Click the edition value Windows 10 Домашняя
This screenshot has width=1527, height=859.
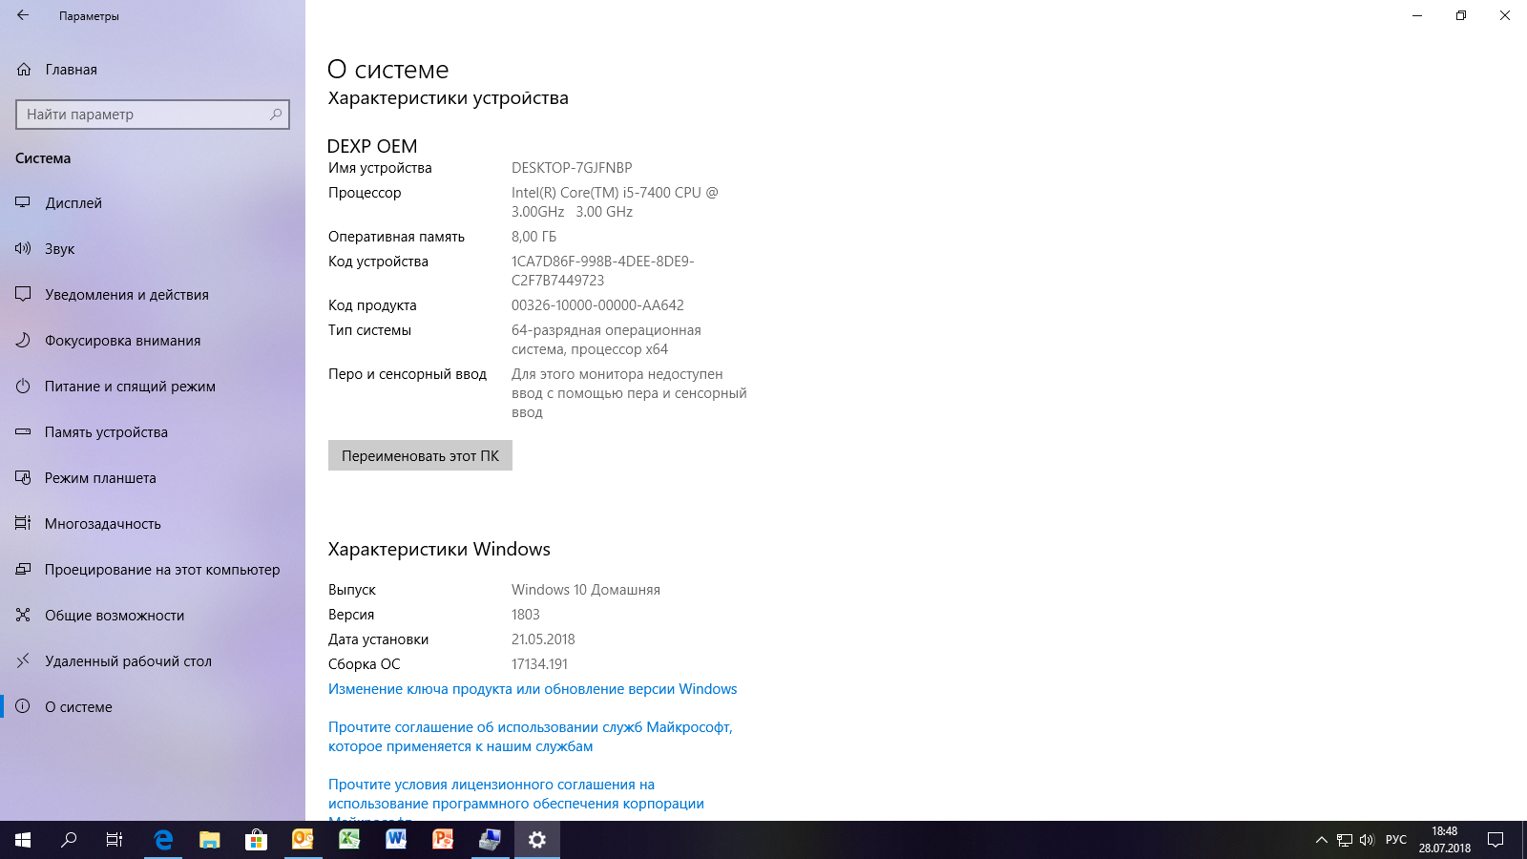click(586, 590)
